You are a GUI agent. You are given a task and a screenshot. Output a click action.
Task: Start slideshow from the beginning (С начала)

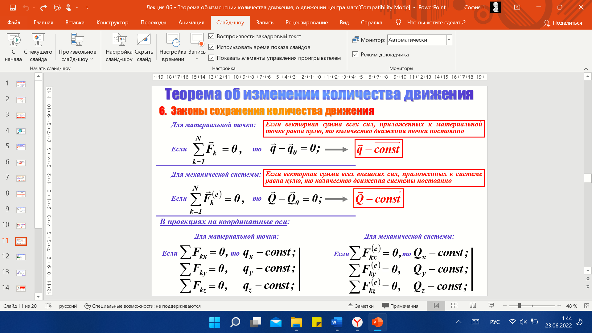(x=13, y=48)
